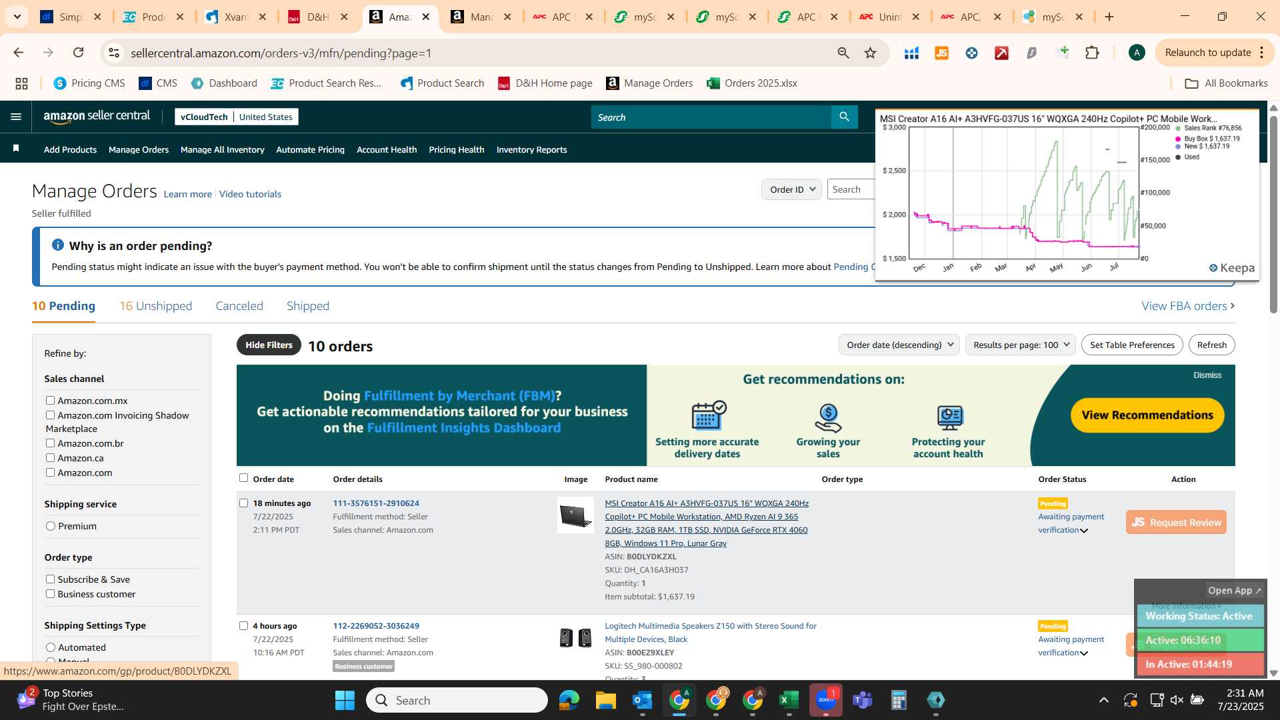Click the site information icon in address bar
This screenshot has width=1280, height=720.
coord(114,53)
